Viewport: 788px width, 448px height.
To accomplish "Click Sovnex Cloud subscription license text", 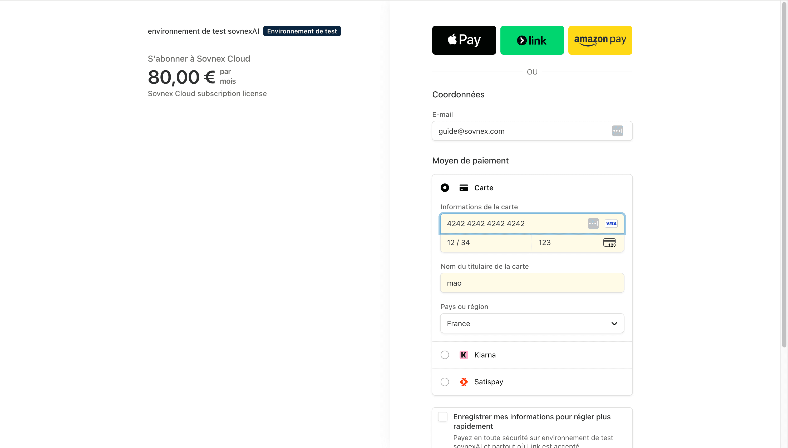I will [x=207, y=93].
